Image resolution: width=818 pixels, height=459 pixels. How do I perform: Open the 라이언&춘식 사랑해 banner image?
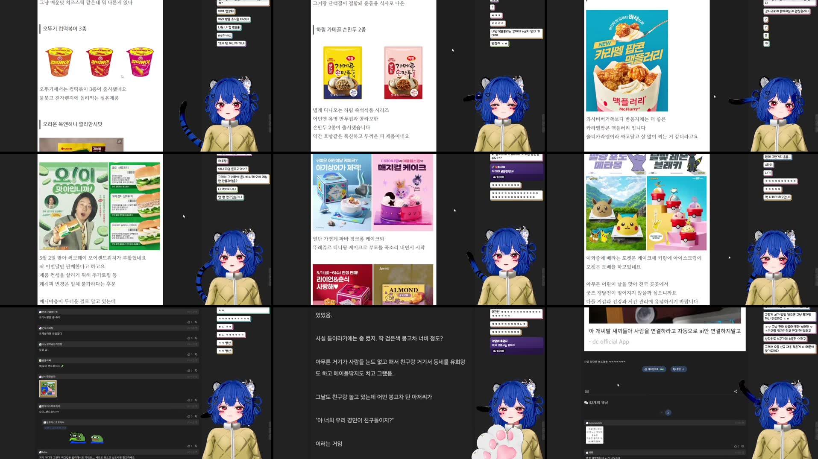[342, 284]
